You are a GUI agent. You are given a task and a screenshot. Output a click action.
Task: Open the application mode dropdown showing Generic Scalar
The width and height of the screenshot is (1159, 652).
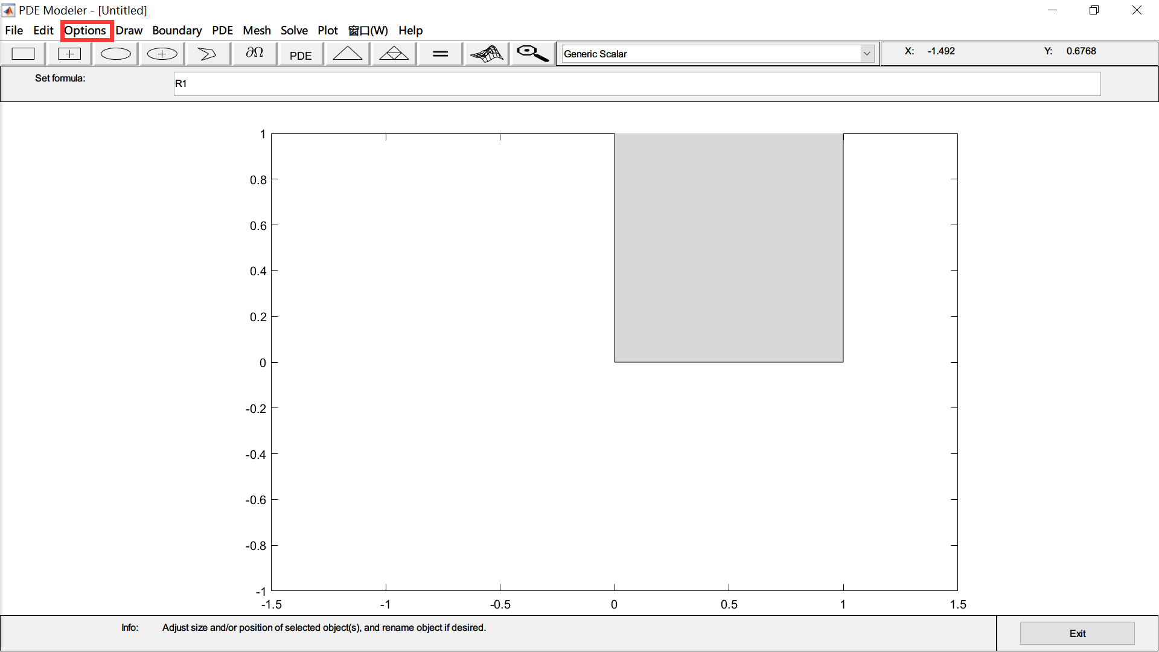867,53
